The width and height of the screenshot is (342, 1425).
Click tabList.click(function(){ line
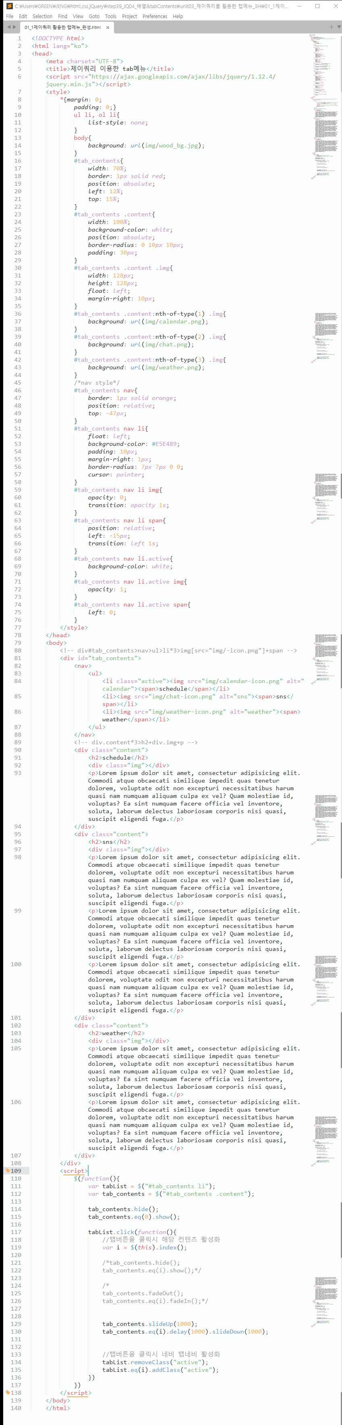tap(132, 1232)
